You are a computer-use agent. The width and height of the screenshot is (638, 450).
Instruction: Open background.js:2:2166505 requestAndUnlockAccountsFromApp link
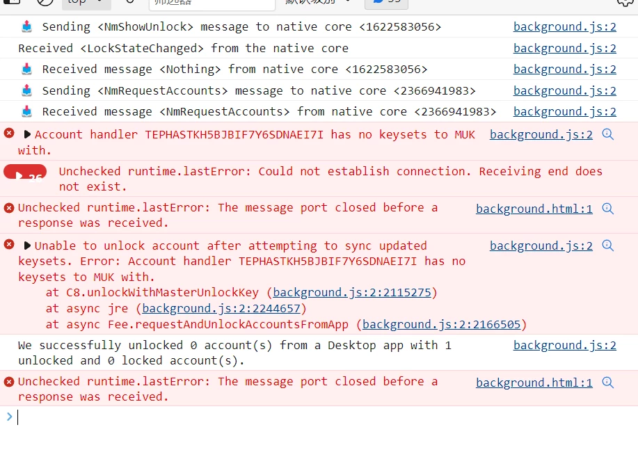click(442, 324)
